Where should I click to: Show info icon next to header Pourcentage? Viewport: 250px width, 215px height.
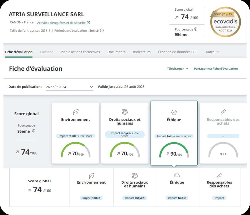pos(196,29)
